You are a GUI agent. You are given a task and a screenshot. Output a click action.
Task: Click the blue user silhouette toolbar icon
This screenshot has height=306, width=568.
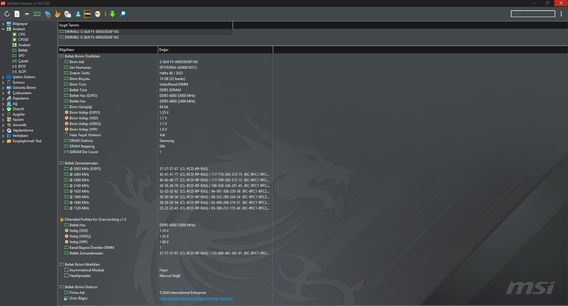click(x=78, y=14)
